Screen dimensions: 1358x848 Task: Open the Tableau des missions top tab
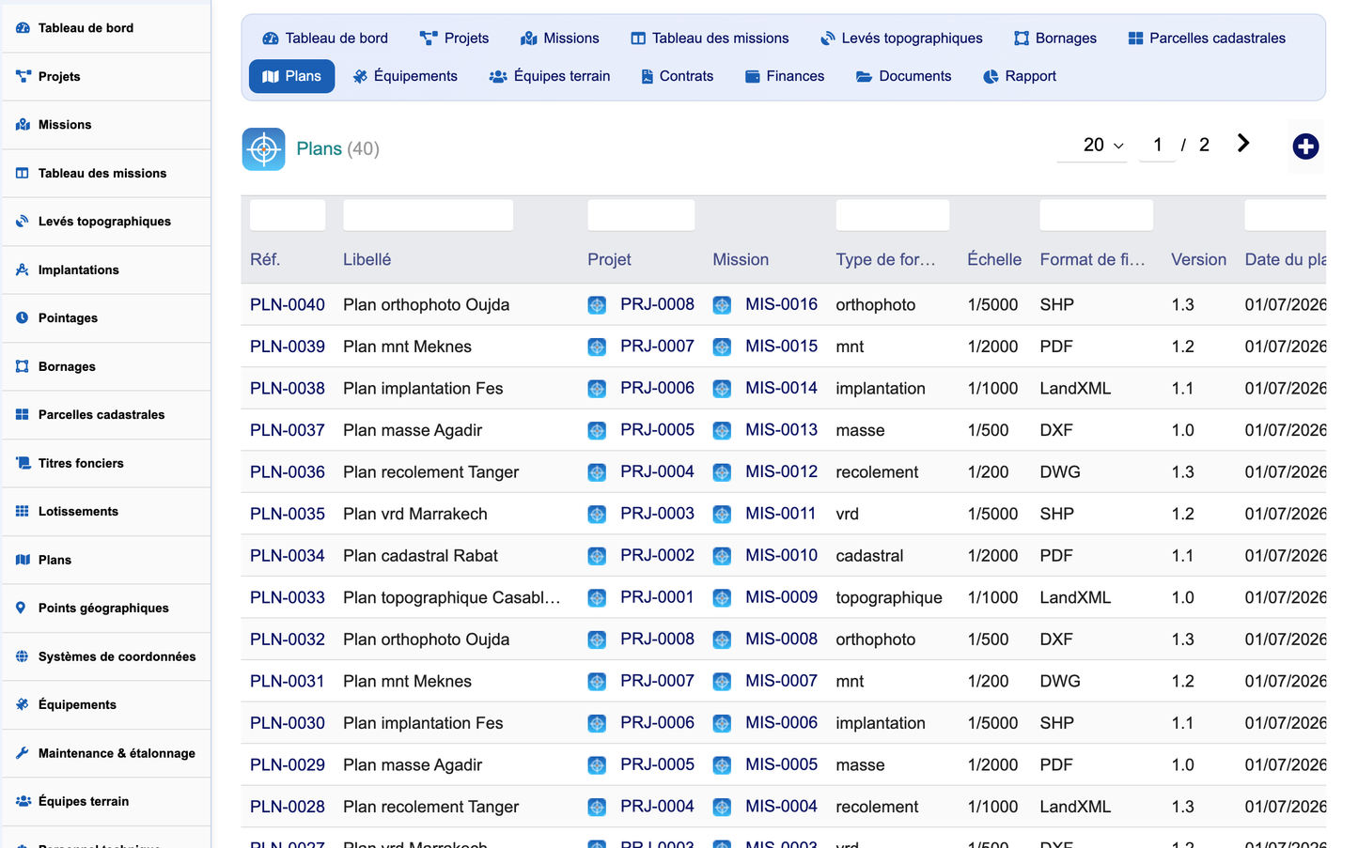click(x=710, y=39)
